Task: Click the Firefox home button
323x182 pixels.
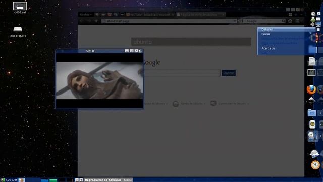Action: click(290, 21)
